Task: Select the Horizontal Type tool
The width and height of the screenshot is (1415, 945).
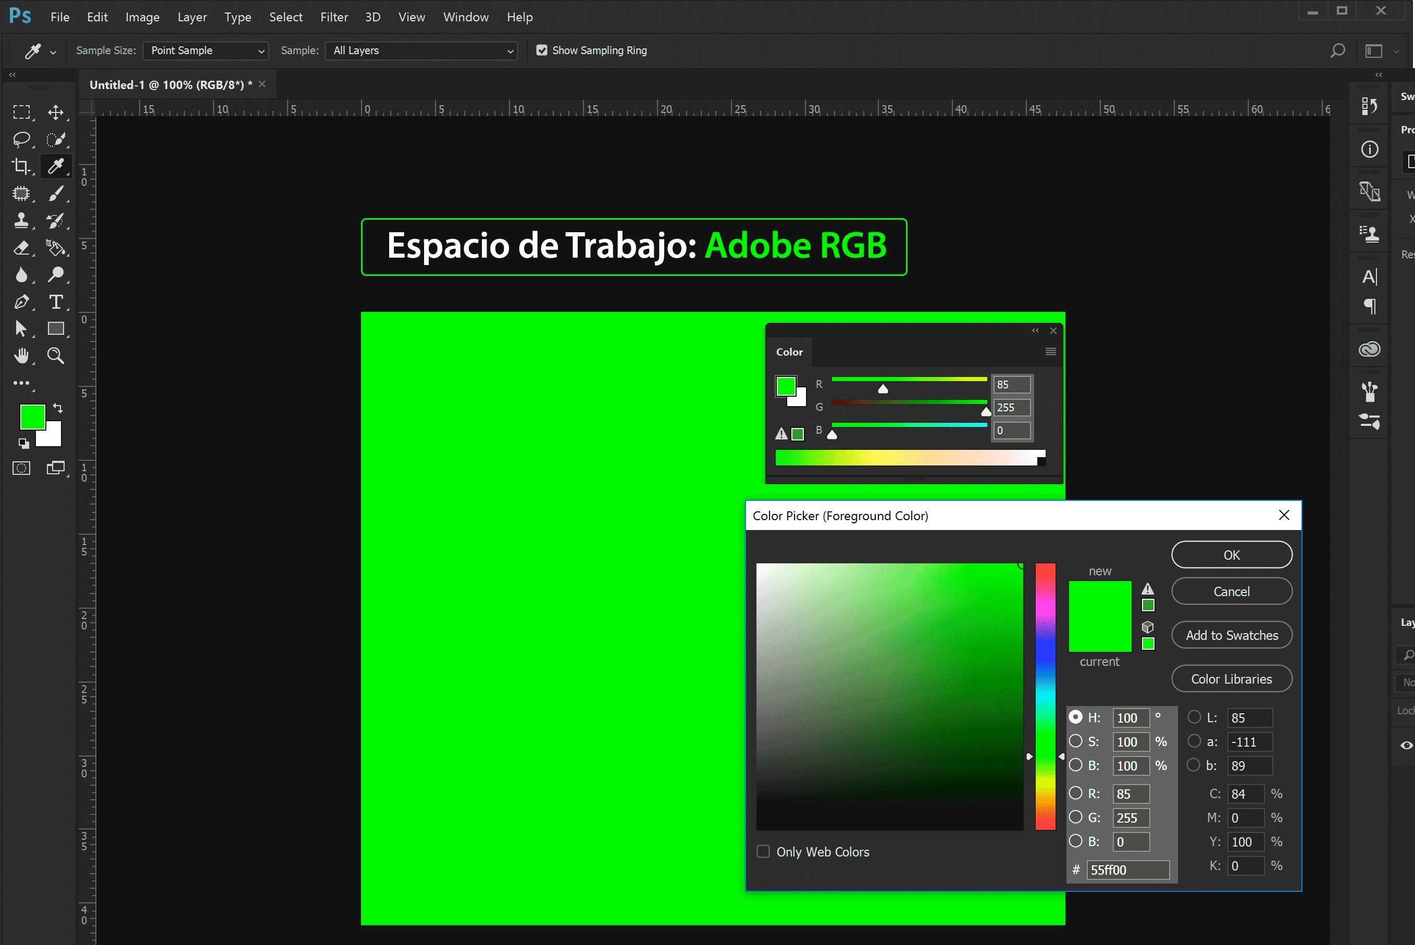Action: click(55, 301)
